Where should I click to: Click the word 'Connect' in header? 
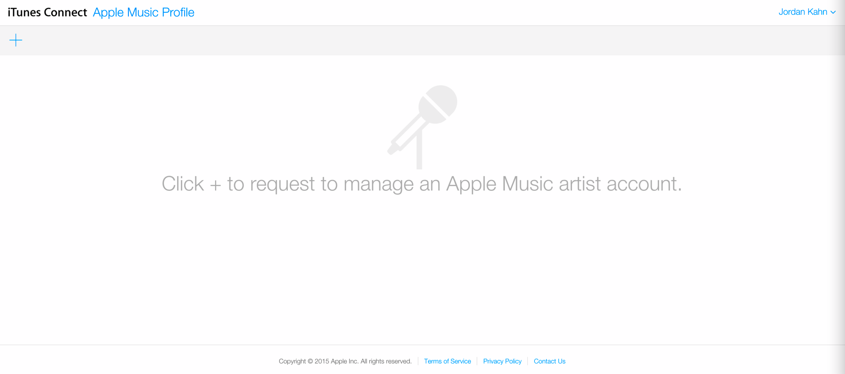pos(65,12)
